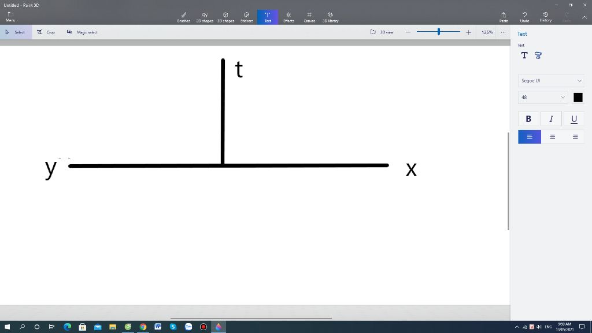Open the Stickers tool
Image resolution: width=592 pixels, height=333 pixels.
pos(246,17)
